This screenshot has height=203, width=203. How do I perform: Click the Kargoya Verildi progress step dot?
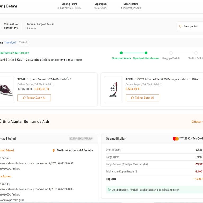point(171,53)
